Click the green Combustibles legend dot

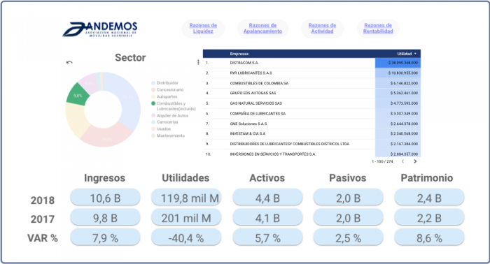pos(153,103)
